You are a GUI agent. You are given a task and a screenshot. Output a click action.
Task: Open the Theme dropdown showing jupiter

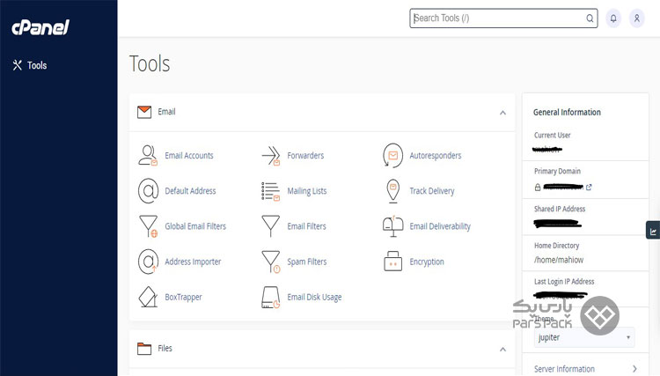(x=584, y=337)
